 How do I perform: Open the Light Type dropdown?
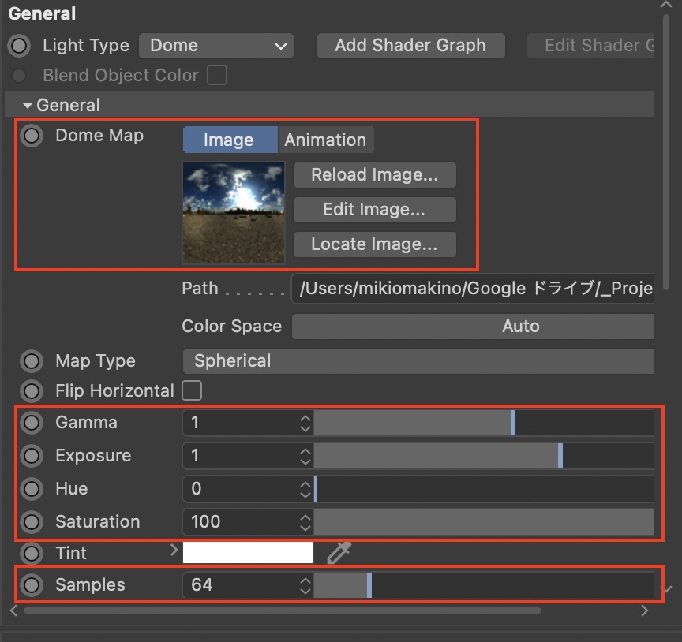pyautogui.click(x=215, y=46)
